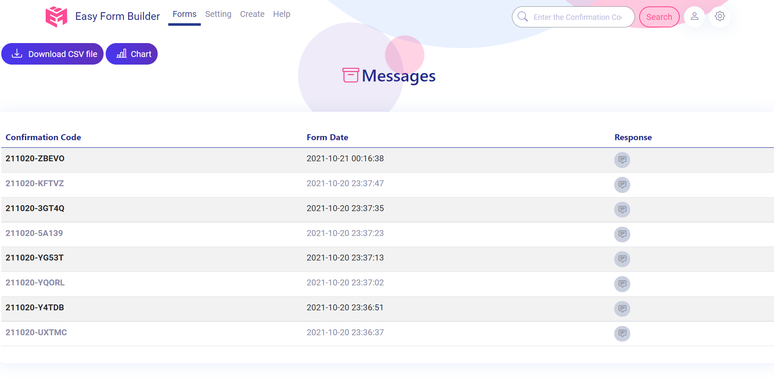This screenshot has height=388, width=774.
Task: Click the magnifier icon in search box
Action: (x=523, y=16)
